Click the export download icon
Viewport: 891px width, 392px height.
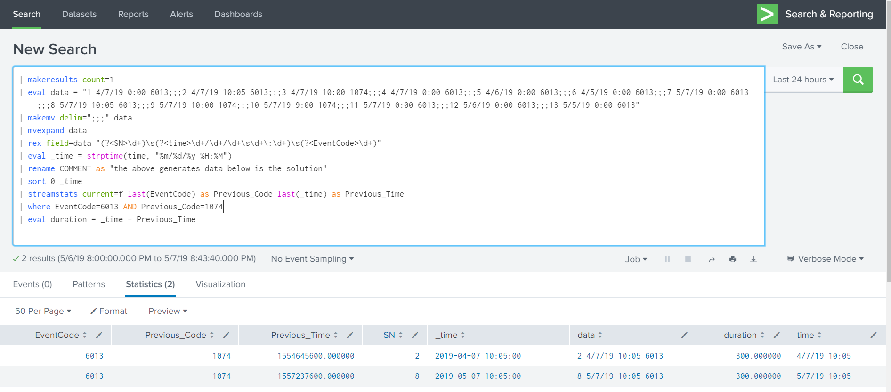click(753, 259)
